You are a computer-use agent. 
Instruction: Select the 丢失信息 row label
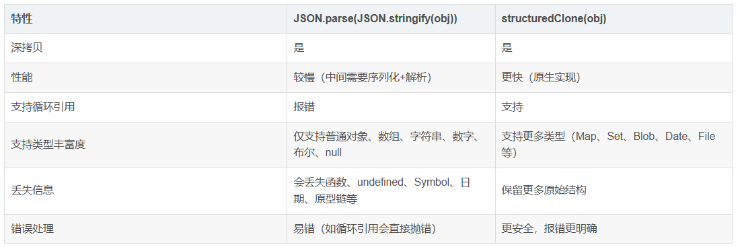(32, 190)
